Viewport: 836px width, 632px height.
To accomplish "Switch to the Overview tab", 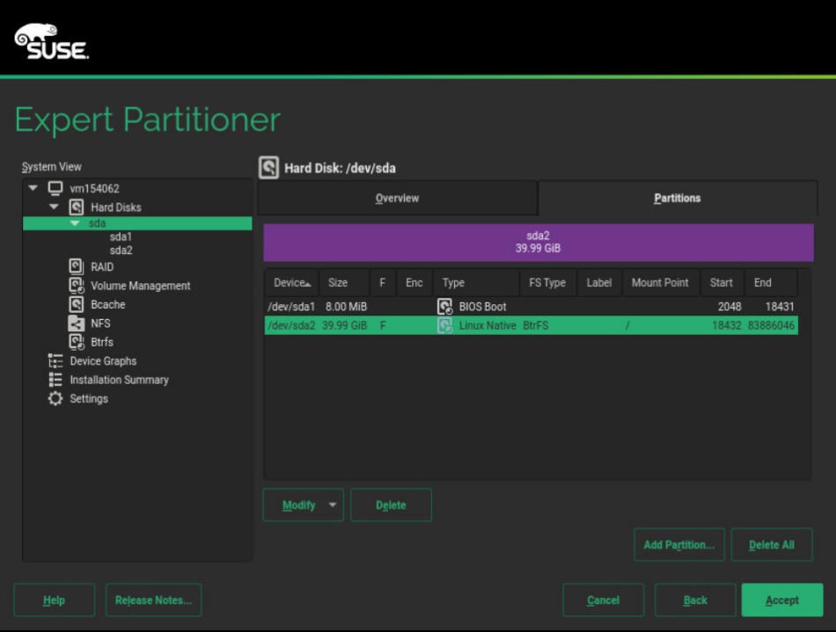I will click(397, 199).
